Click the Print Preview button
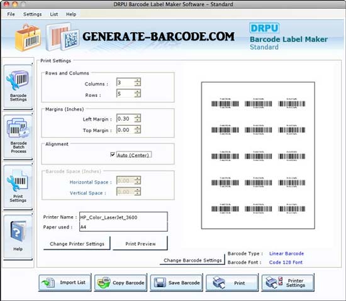 click(140, 243)
